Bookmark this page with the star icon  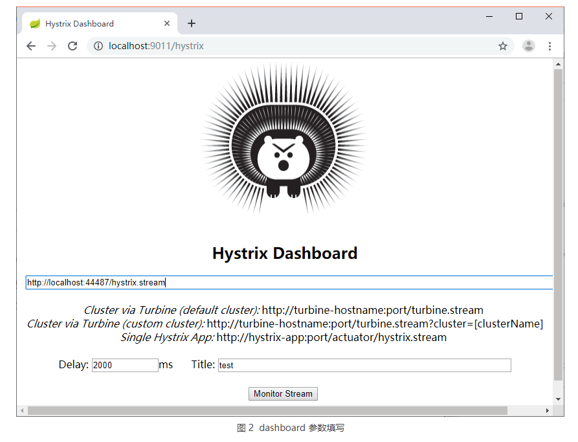click(x=503, y=46)
